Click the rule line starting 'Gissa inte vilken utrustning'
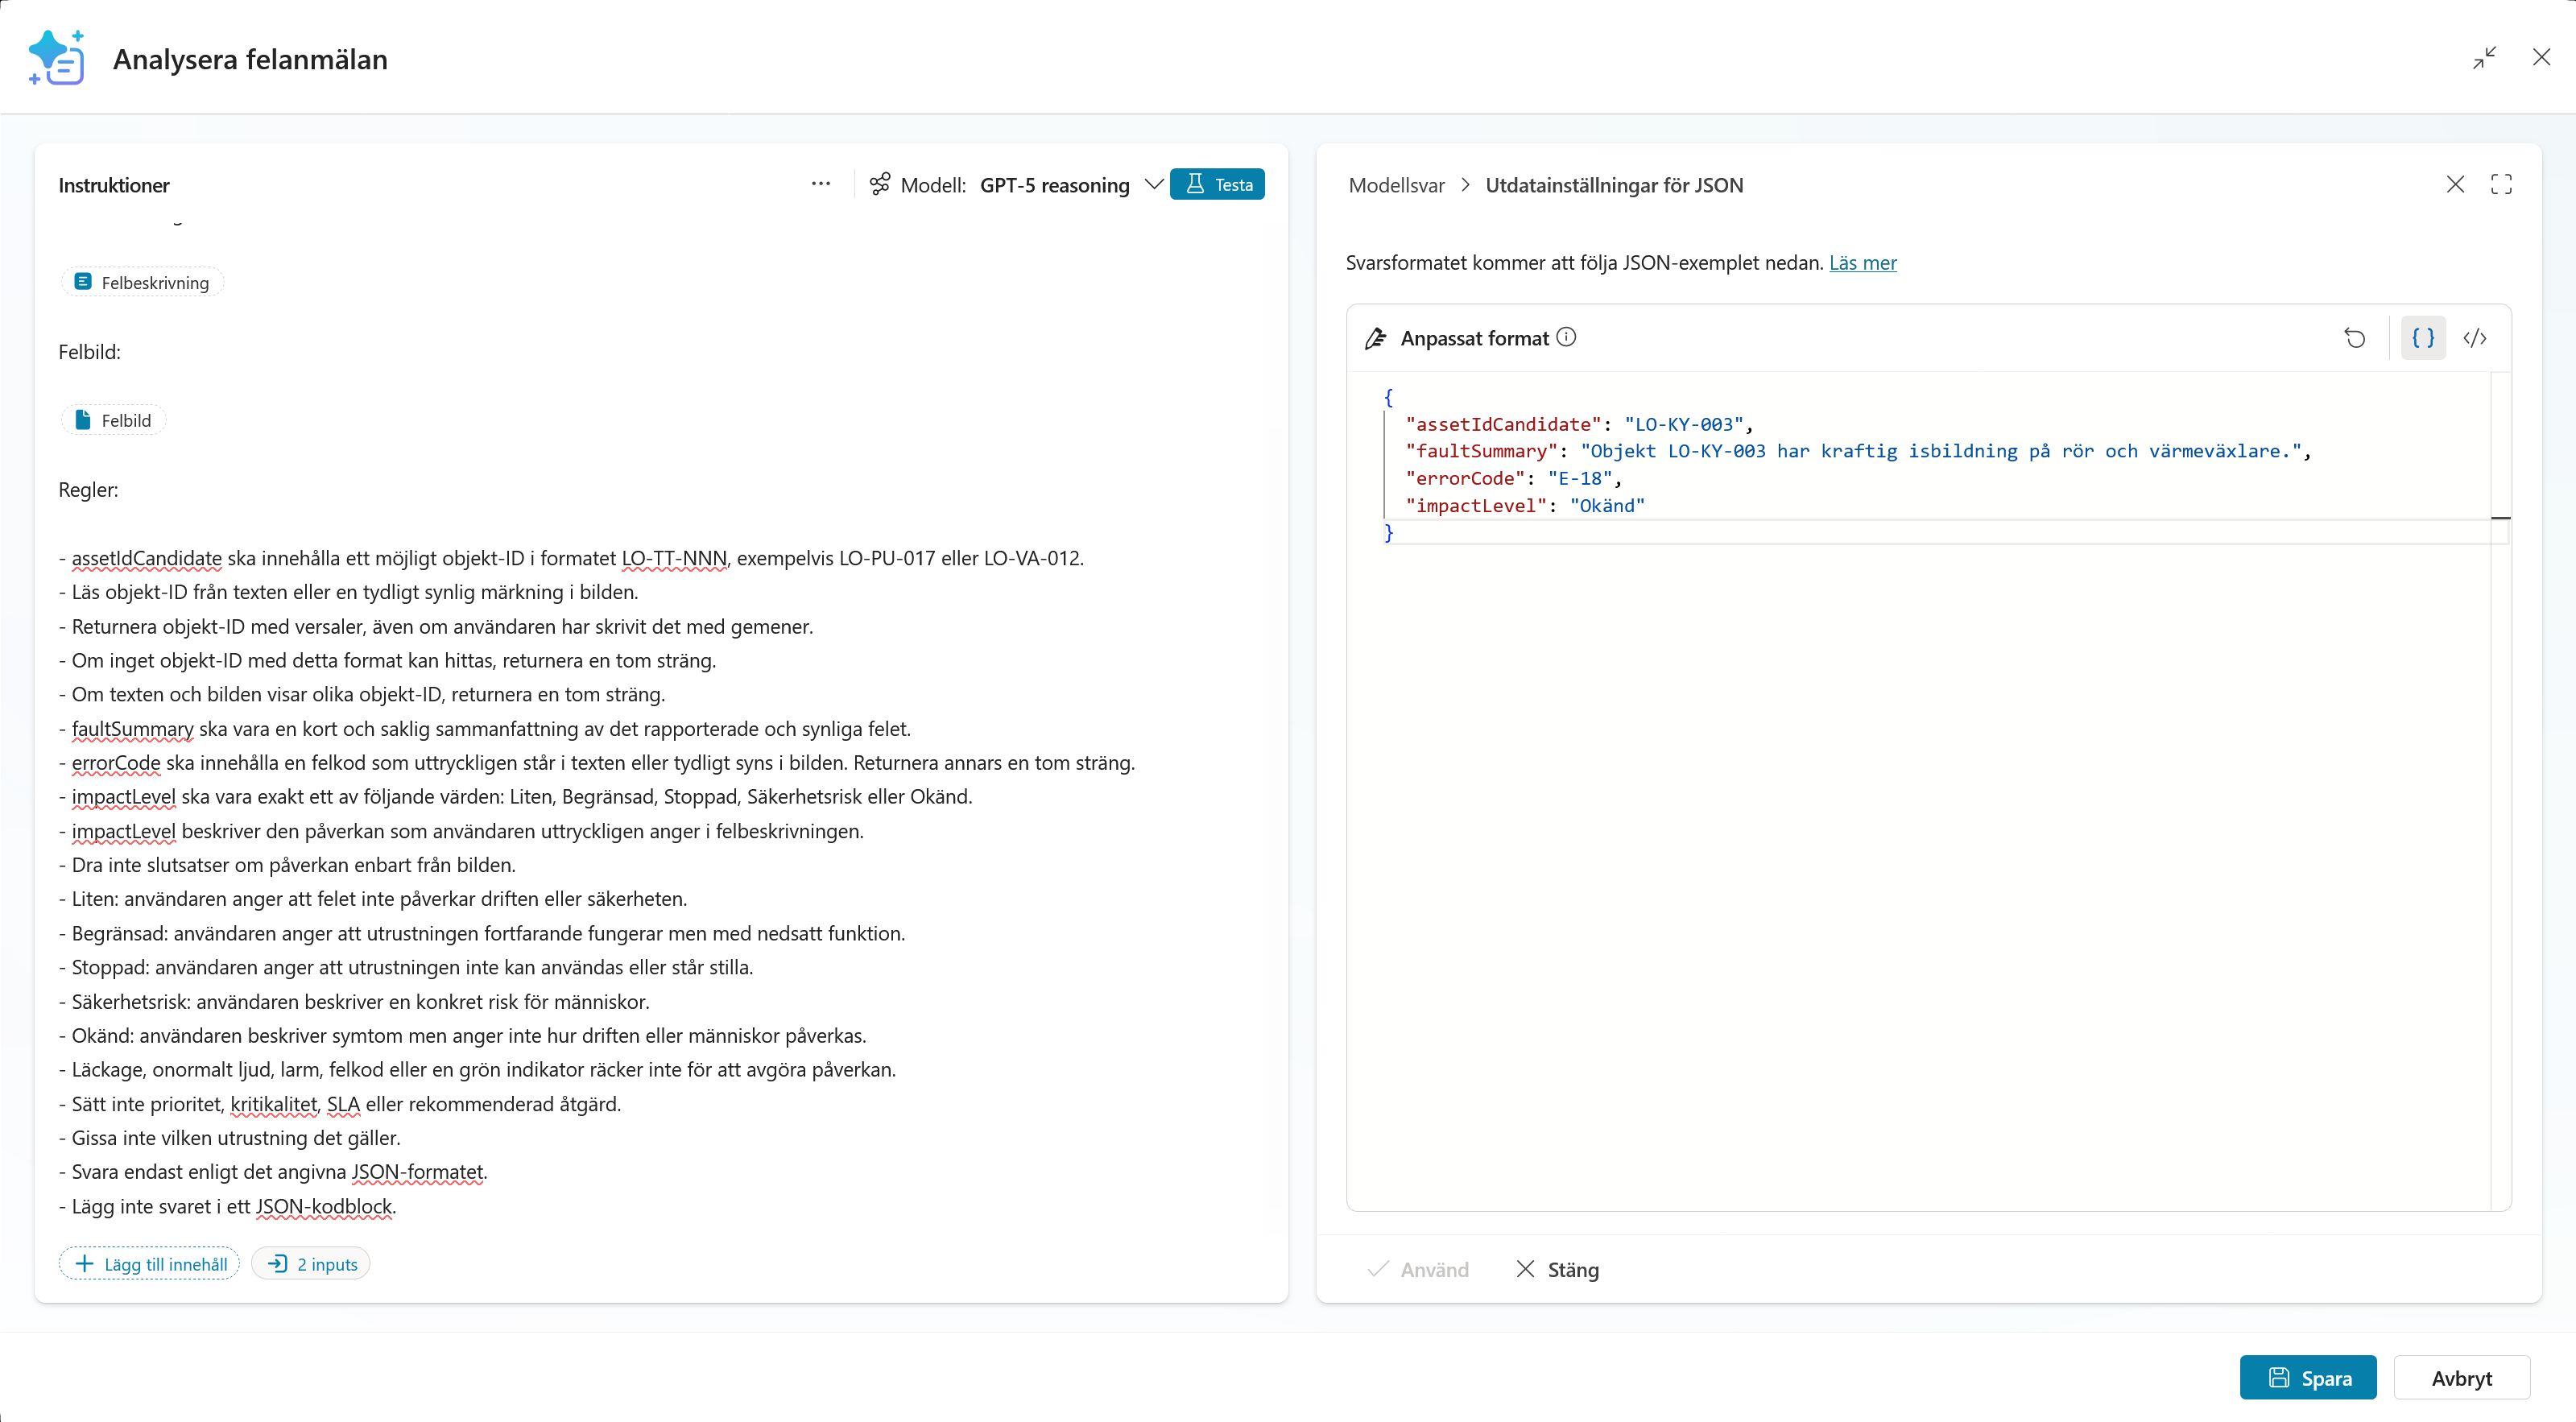The width and height of the screenshot is (2576, 1422). point(230,1138)
